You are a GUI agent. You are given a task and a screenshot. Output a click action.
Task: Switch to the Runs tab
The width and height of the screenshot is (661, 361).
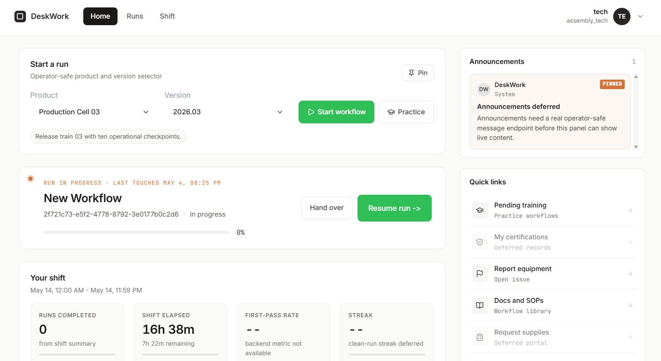point(135,16)
